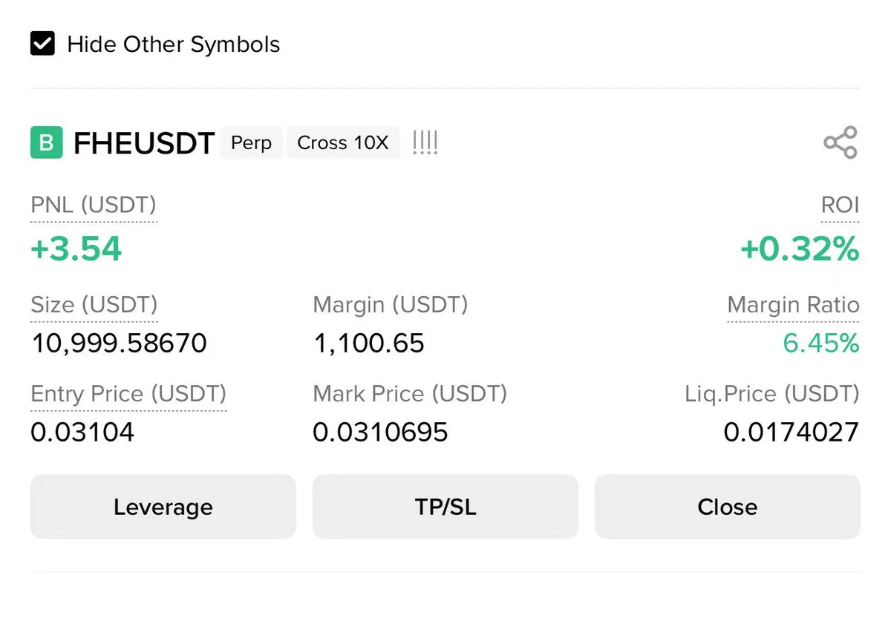Click the share position icon
The width and height of the screenshot is (891, 624).
[840, 142]
